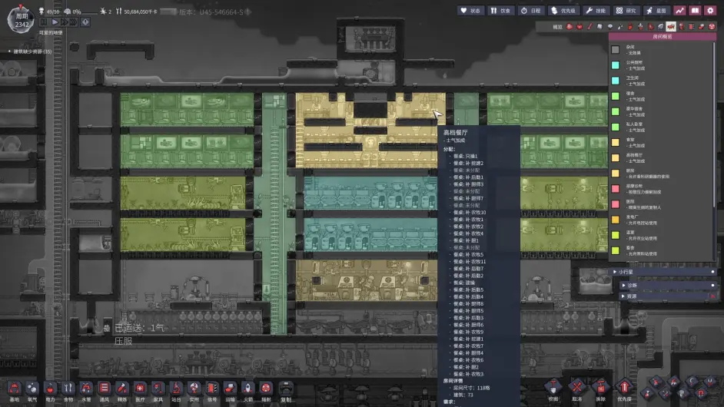Toggle the room overlay icon
Image resolution: width=724 pixels, height=407 pixels.
point(670,27)
